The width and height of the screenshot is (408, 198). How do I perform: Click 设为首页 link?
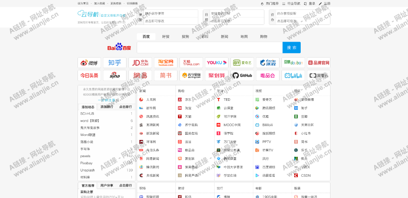tap(83, 3)
